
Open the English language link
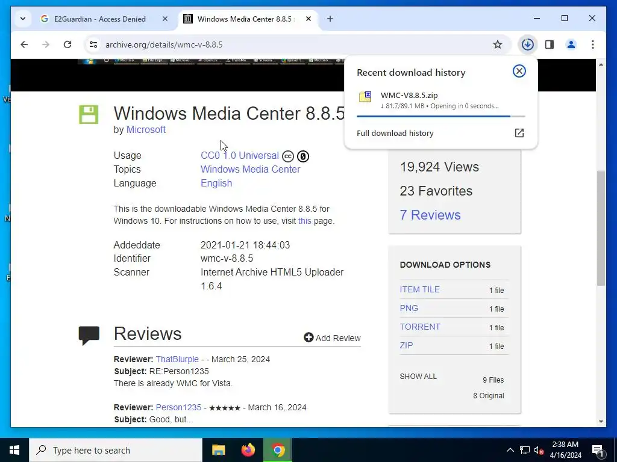point(216,183)
